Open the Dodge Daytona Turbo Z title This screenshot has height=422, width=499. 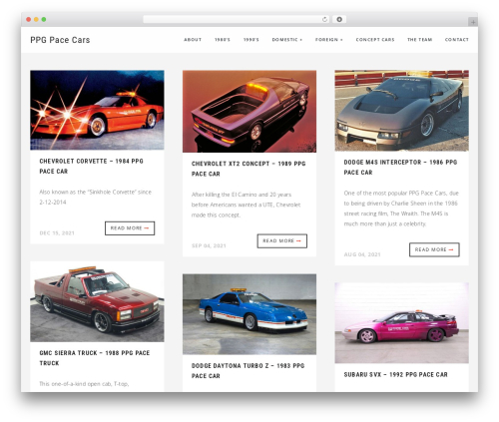tap(248, 371)
